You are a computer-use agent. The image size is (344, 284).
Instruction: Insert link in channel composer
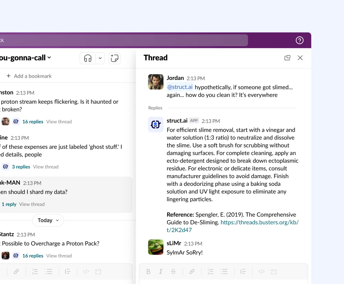point(16,272)
